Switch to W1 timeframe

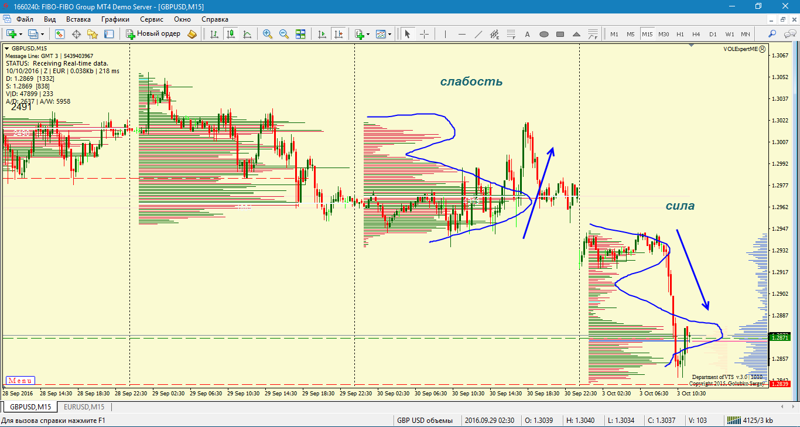(729, 34)
